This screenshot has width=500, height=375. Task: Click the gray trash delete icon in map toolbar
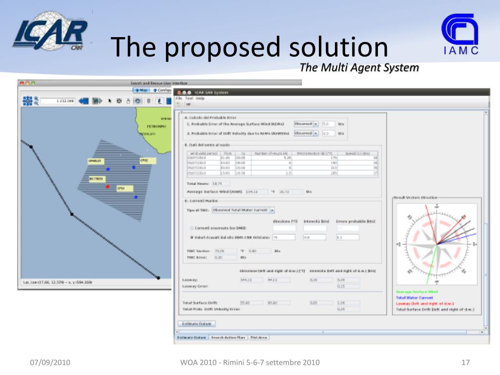click(148, 101)
